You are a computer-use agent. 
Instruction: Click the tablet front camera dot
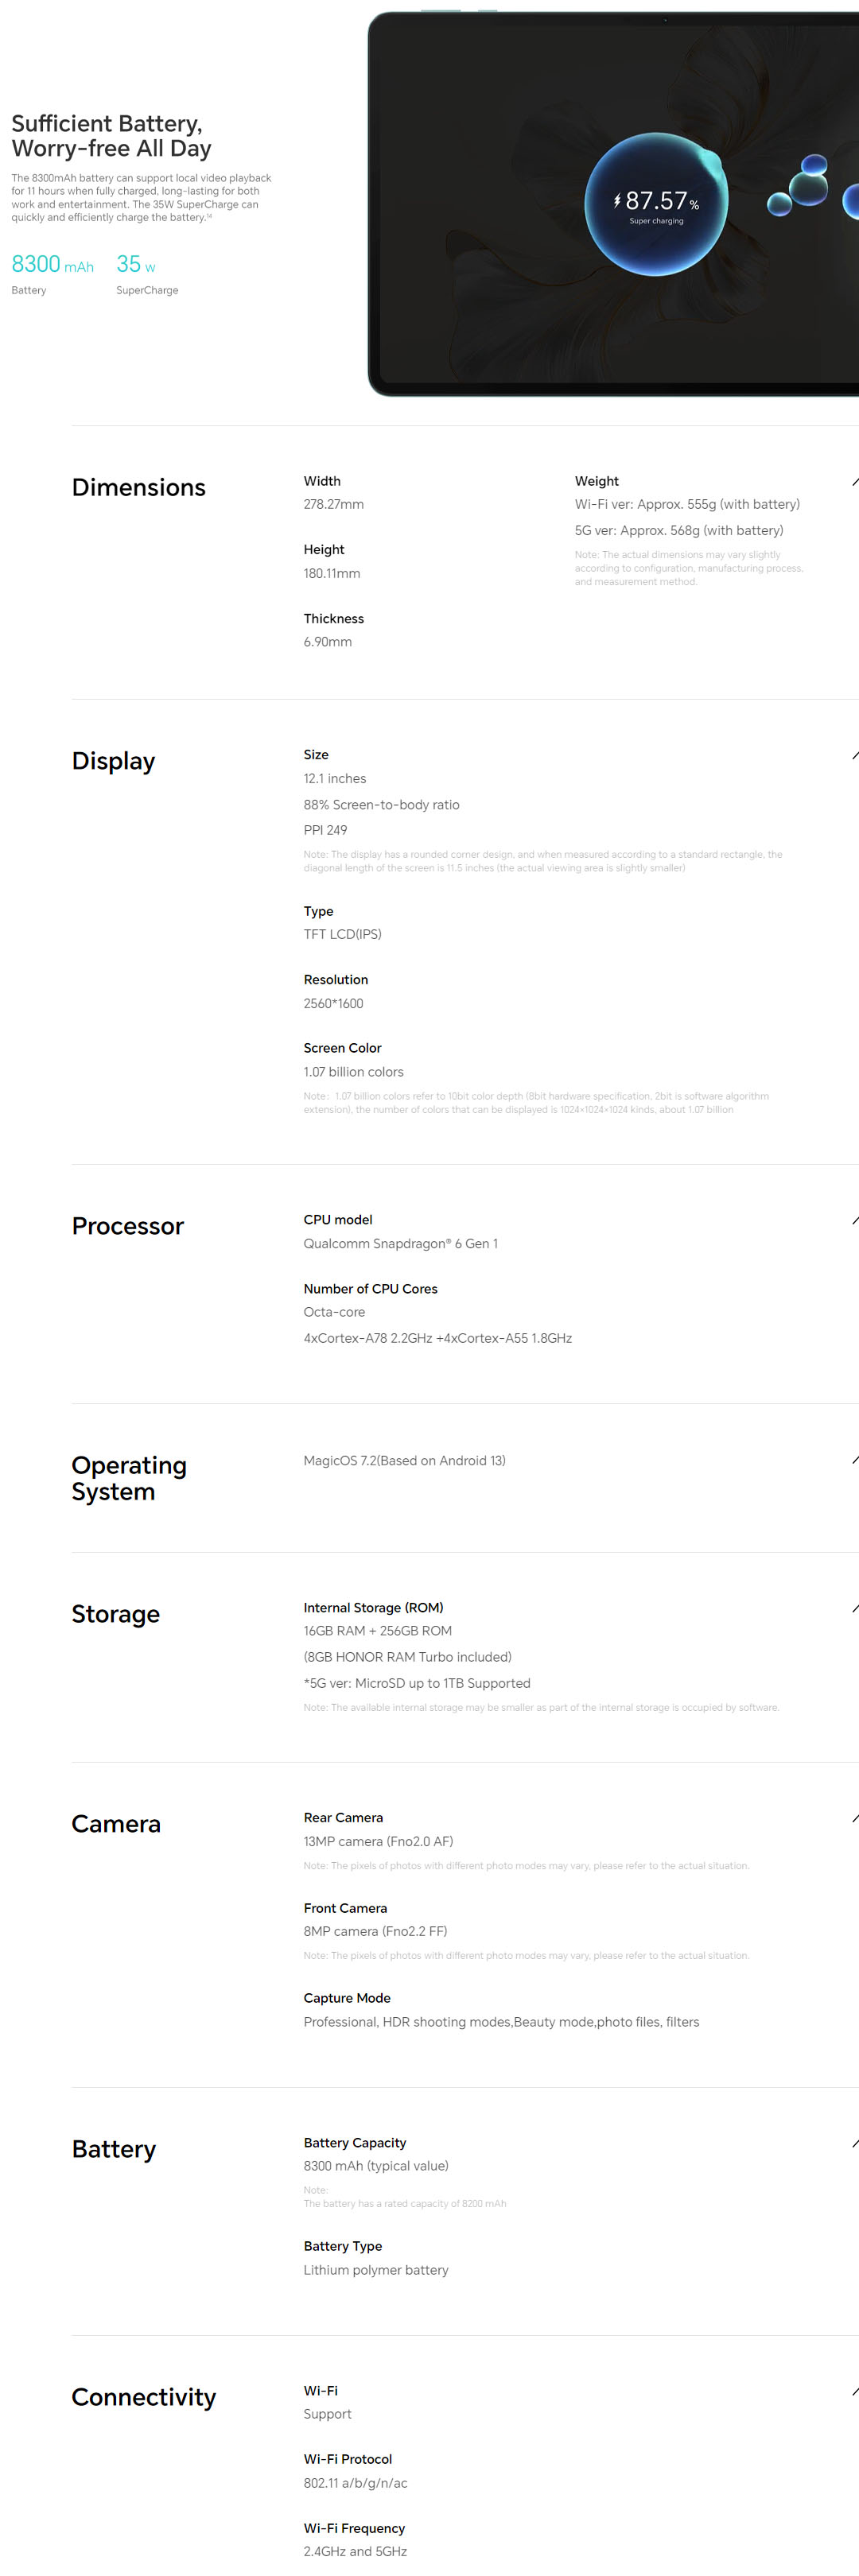click(x=665, y=20)
